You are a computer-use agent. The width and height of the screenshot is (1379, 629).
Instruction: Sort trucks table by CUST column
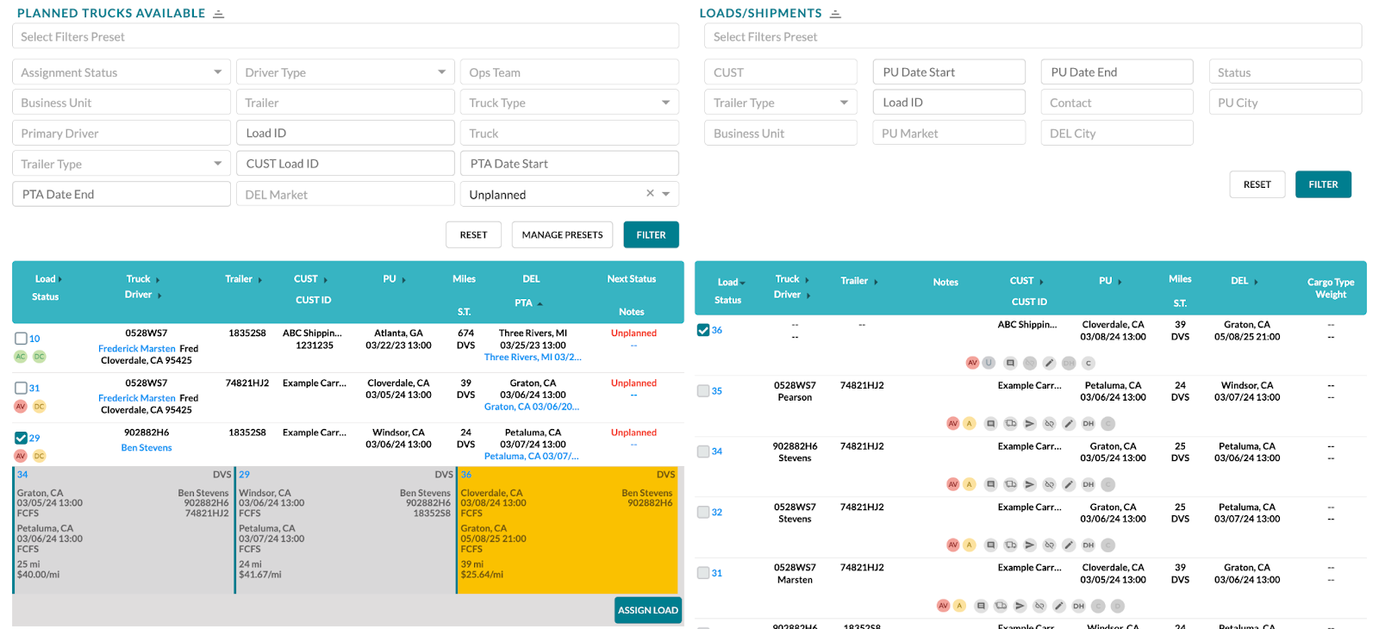[310, 279]
